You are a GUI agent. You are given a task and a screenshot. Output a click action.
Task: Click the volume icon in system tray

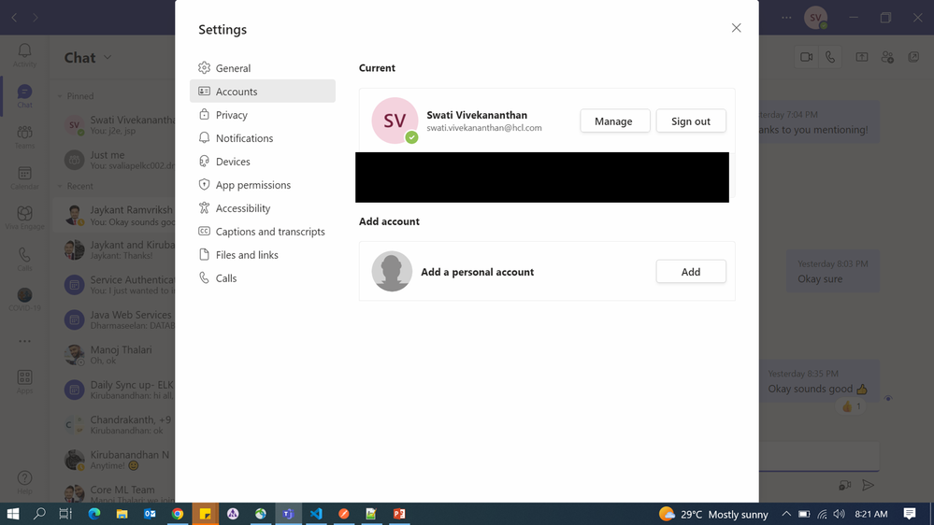point(840,514)
